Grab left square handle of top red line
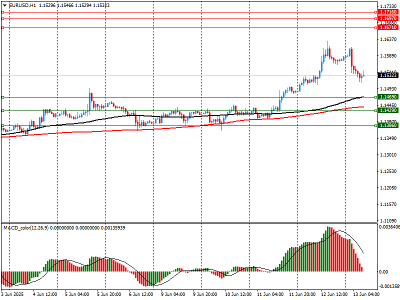Viewport: 400px width, 300px height. [x=3, y=11]
